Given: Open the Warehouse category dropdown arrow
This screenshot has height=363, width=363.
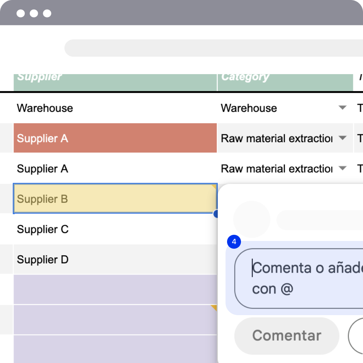Looking at the screenshot, I should [343, 107].
